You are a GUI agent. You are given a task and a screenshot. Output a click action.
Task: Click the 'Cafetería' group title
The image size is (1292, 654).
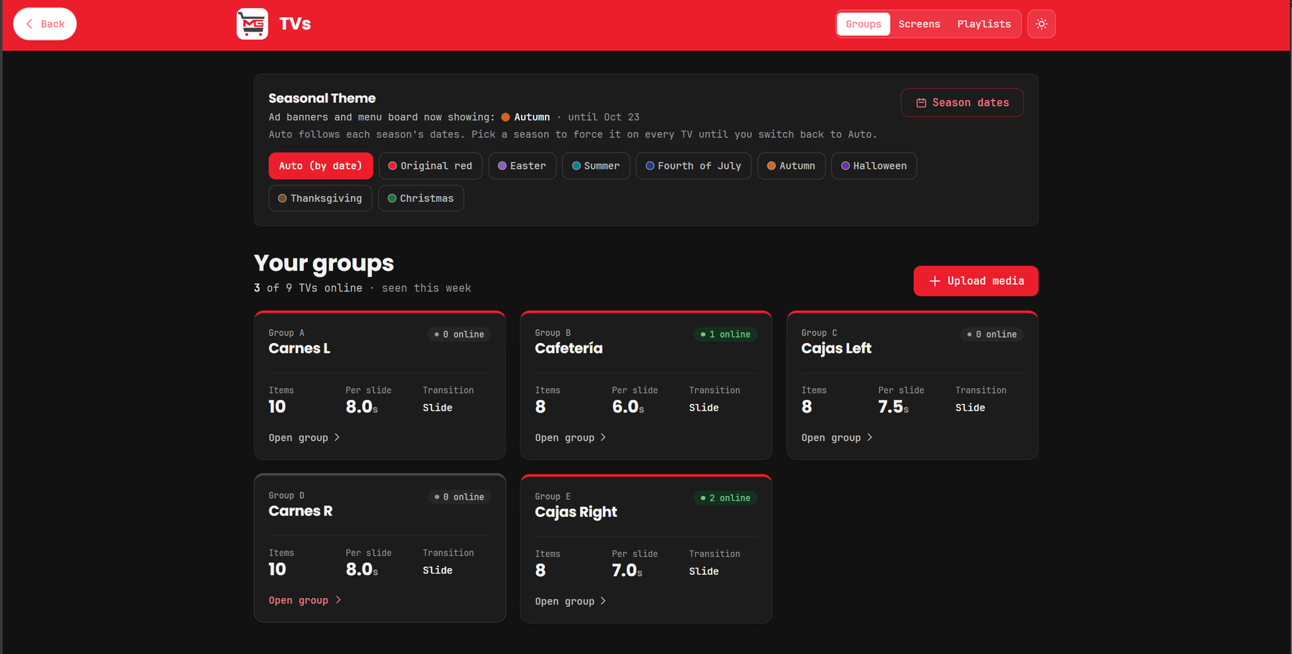pos(568,348)
